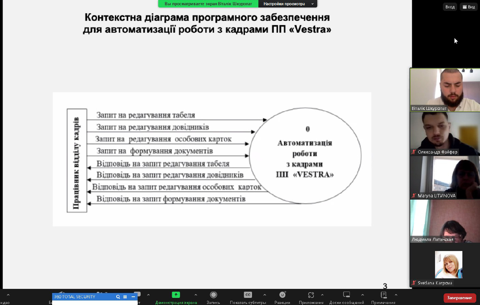Click the text Запит на редагування табеля

pyautogui.click(x=145, y=115)
